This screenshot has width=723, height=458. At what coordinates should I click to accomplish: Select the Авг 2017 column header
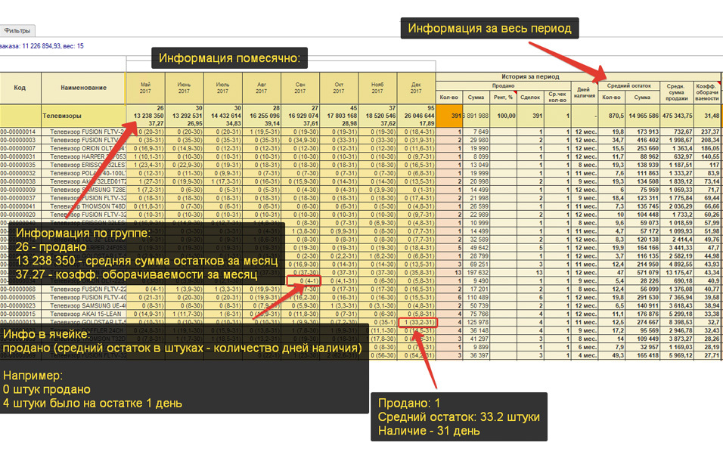coord(262,88)
